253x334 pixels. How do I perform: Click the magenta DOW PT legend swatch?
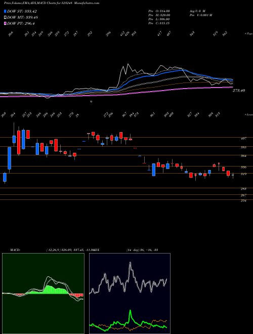5,23
